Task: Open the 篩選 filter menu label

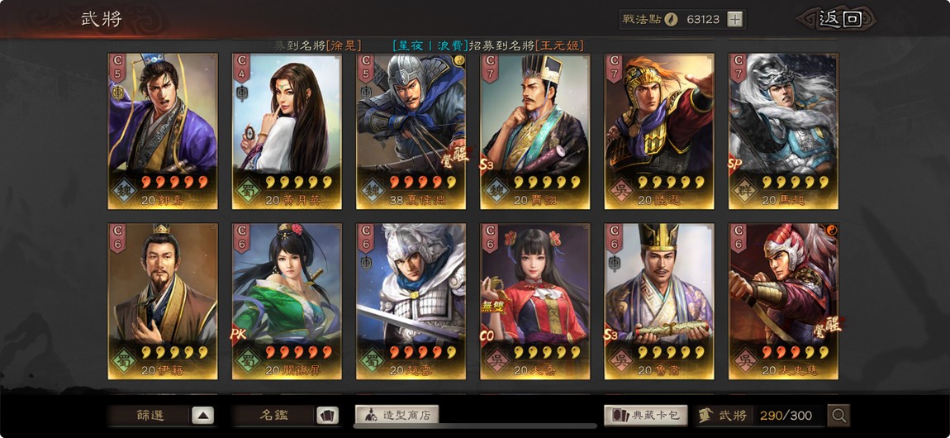Action: (x=150, y=416)
